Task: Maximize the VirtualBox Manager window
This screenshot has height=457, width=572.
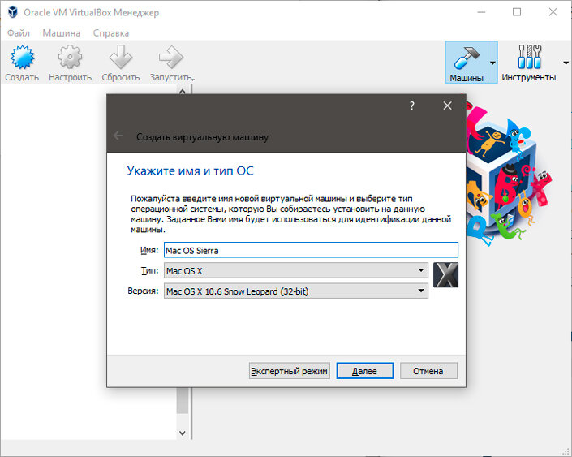Action: tap(517, 12)
